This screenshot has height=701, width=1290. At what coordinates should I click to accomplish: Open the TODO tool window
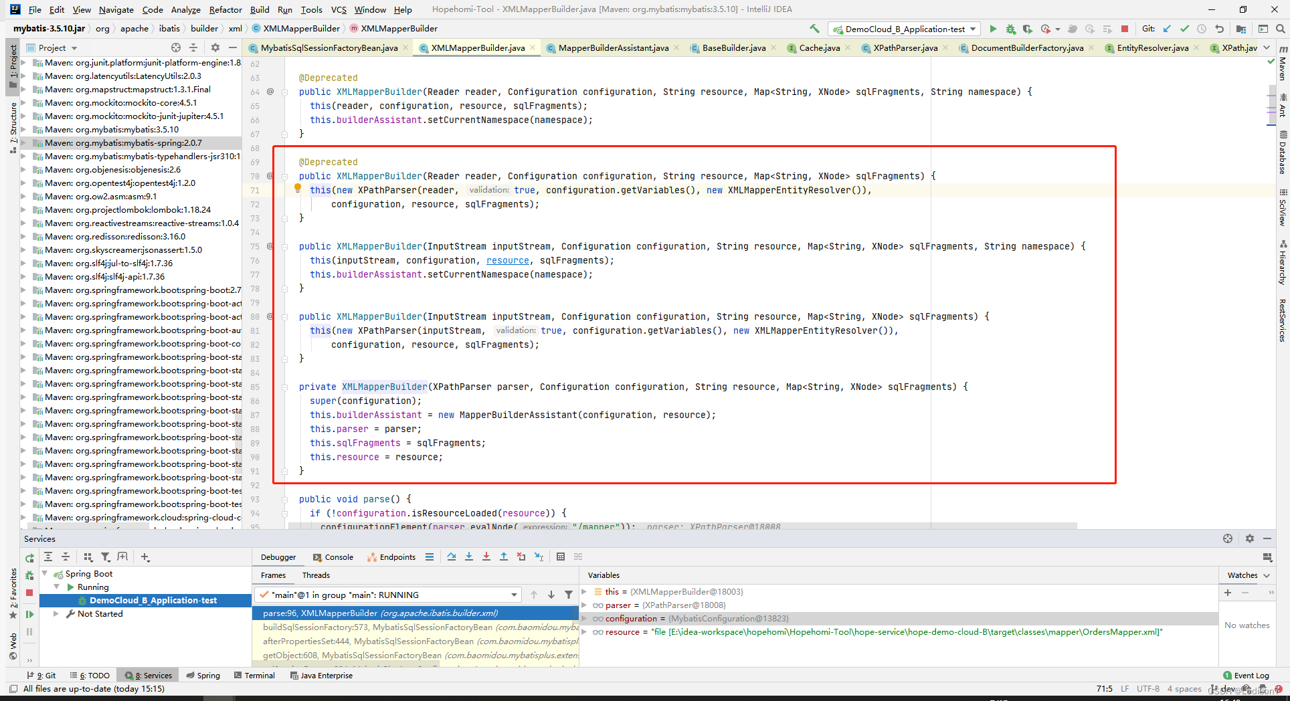(90, 675)
